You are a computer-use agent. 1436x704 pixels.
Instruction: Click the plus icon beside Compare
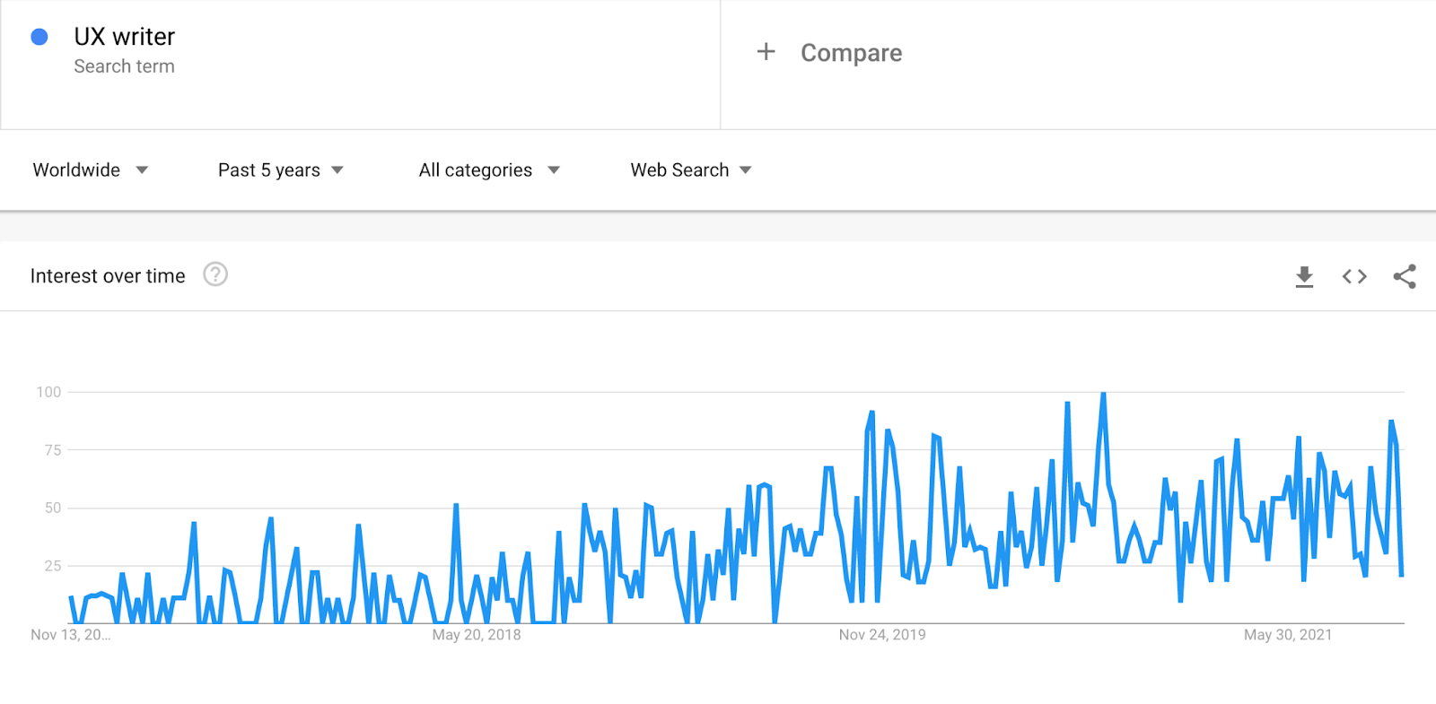coord(766,52)
